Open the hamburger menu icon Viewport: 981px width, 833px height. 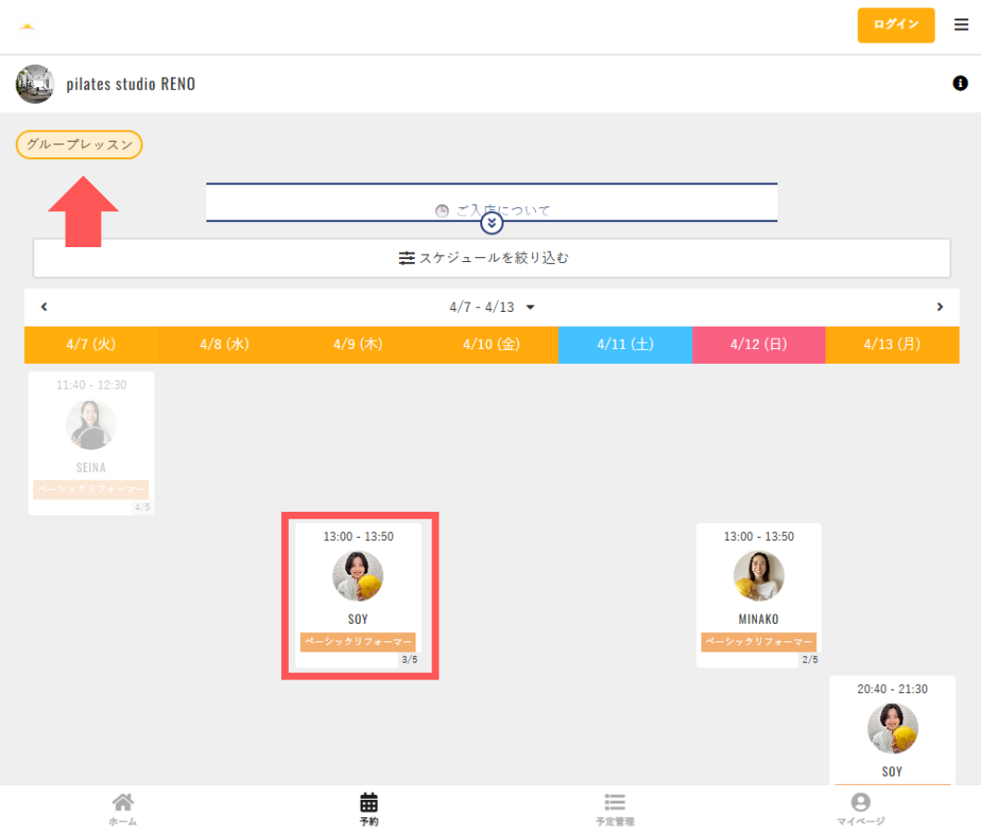point(962,25)
